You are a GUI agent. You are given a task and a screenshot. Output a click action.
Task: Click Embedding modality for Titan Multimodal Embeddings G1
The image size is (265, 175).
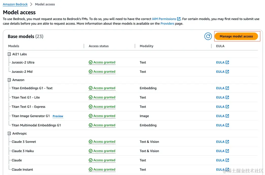pos(148,125)
